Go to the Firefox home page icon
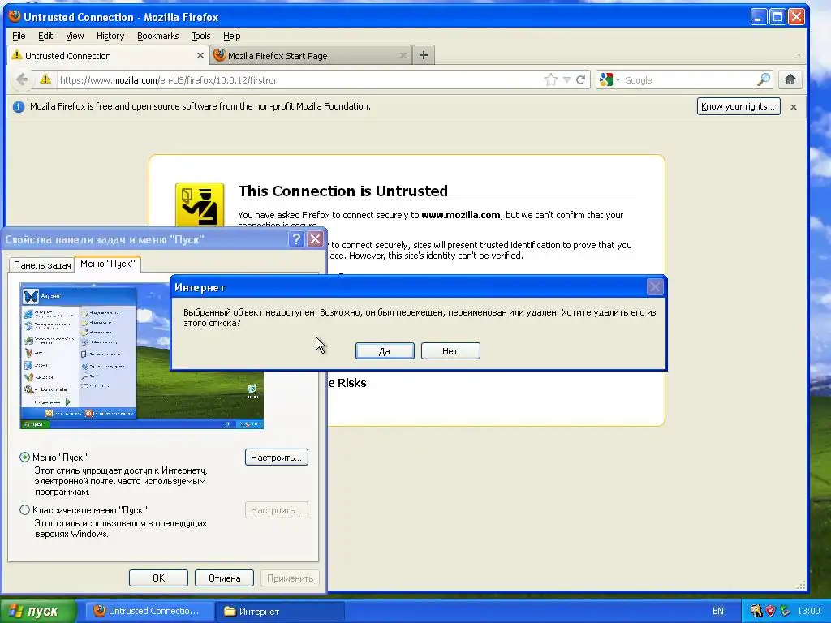831x623 pixels. tap(790, 80)
